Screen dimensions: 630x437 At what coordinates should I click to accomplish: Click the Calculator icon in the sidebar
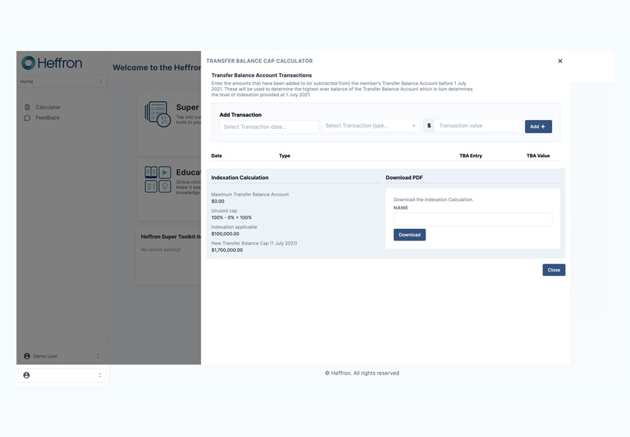coord(27,107)
